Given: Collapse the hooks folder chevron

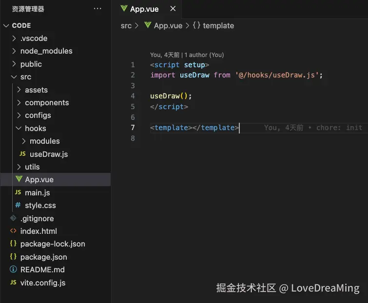Looking at the screenshot, I should [x=19, y=128].
